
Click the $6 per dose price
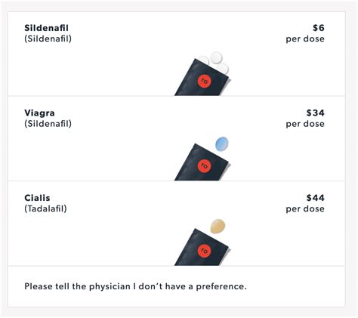tap(305, 33)
